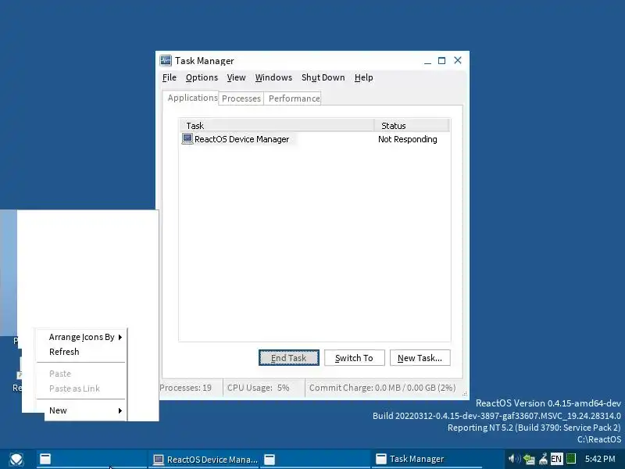Open the Windows menu
Image resolution: width=625 pixels, height=469 pixels.
273,77
